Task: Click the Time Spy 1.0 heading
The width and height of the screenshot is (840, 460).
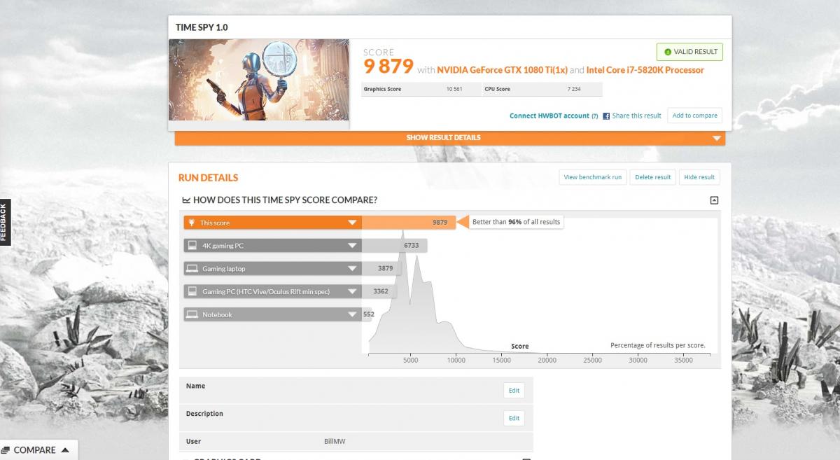Action: pos(202,27)
